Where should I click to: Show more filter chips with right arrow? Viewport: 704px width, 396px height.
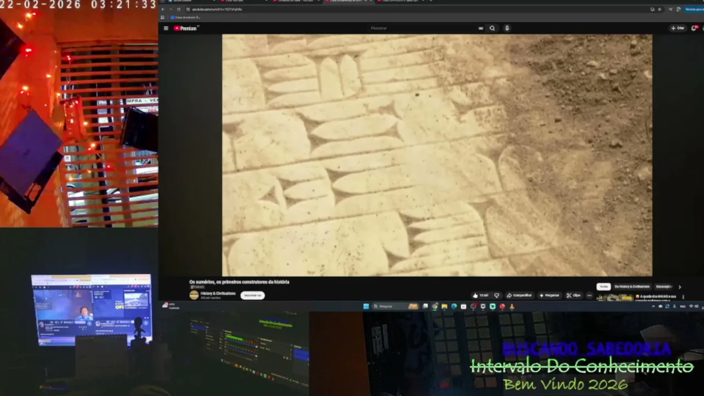tap(679, 287)
